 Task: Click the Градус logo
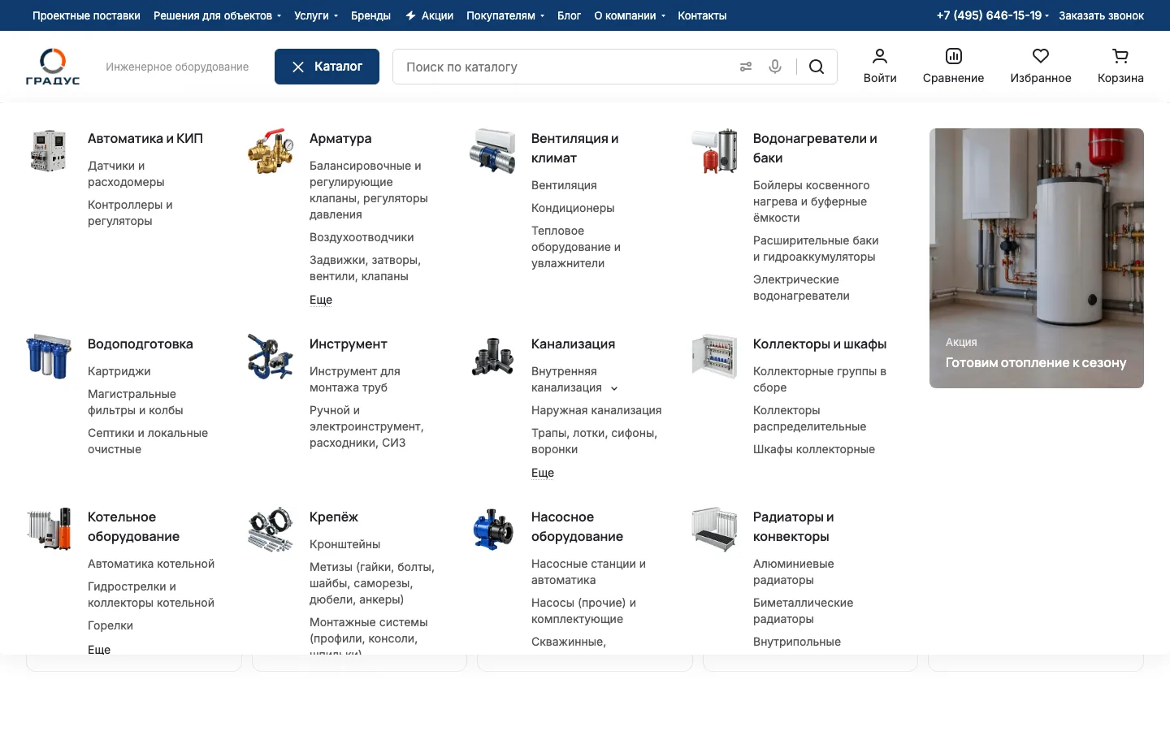pos(53,67)
